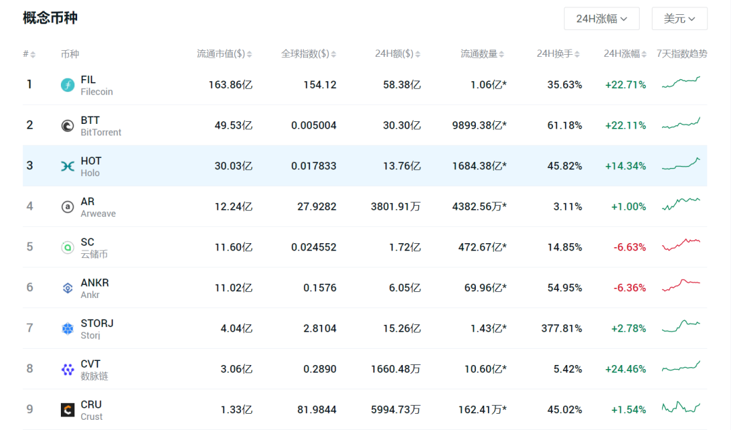Open the STORJ Storj link
This screenshot has width=731, height=430.
(97, 329)
